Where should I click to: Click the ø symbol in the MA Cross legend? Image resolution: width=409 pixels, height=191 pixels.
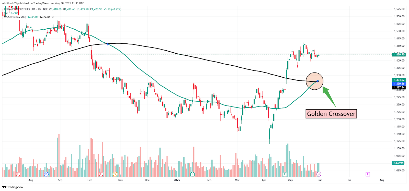53,17
